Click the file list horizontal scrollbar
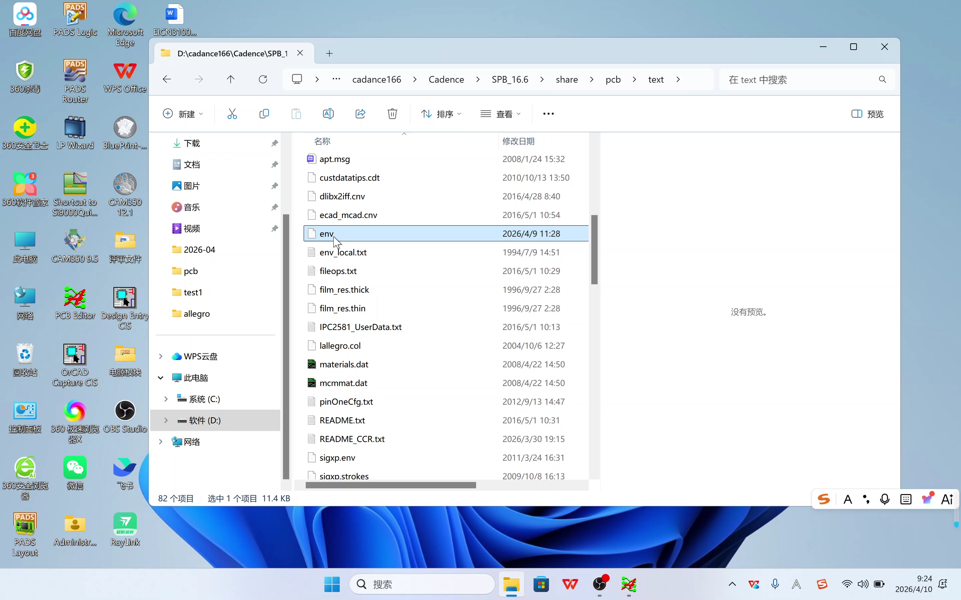This screenshot has height=600, width=961. point(391,485)
